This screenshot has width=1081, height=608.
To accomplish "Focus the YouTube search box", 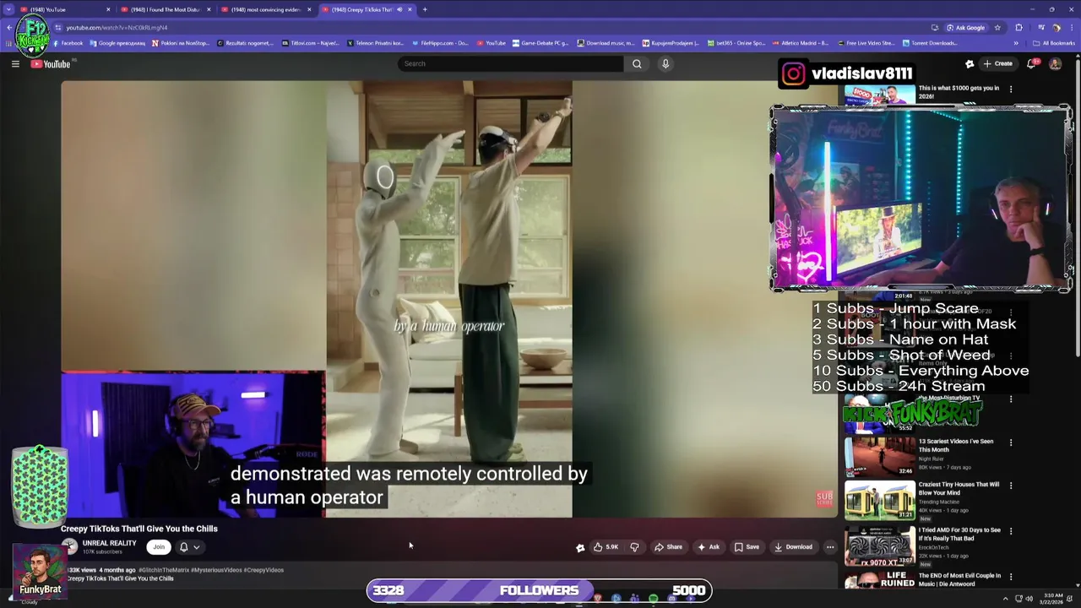I will 511,63.
